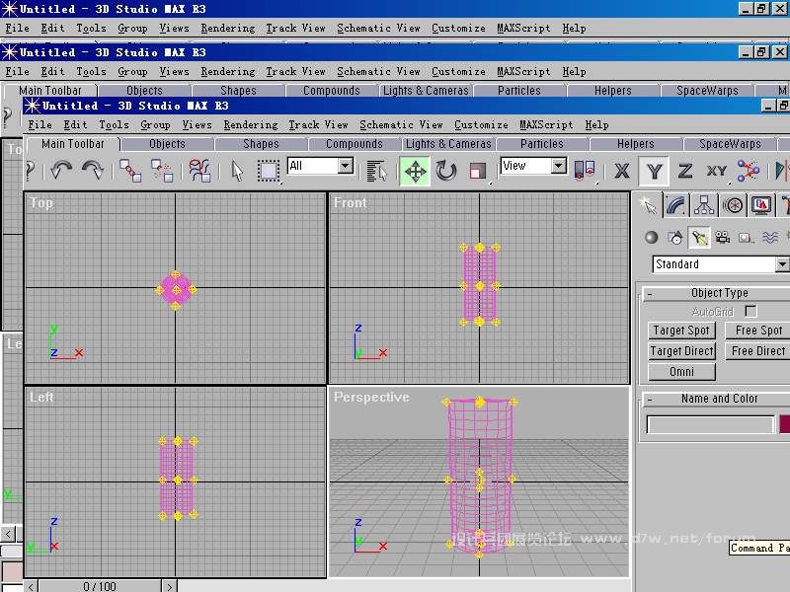Switch to Shapes tab in front window
This screenshot has width=790, height=592.
[261, 144]
